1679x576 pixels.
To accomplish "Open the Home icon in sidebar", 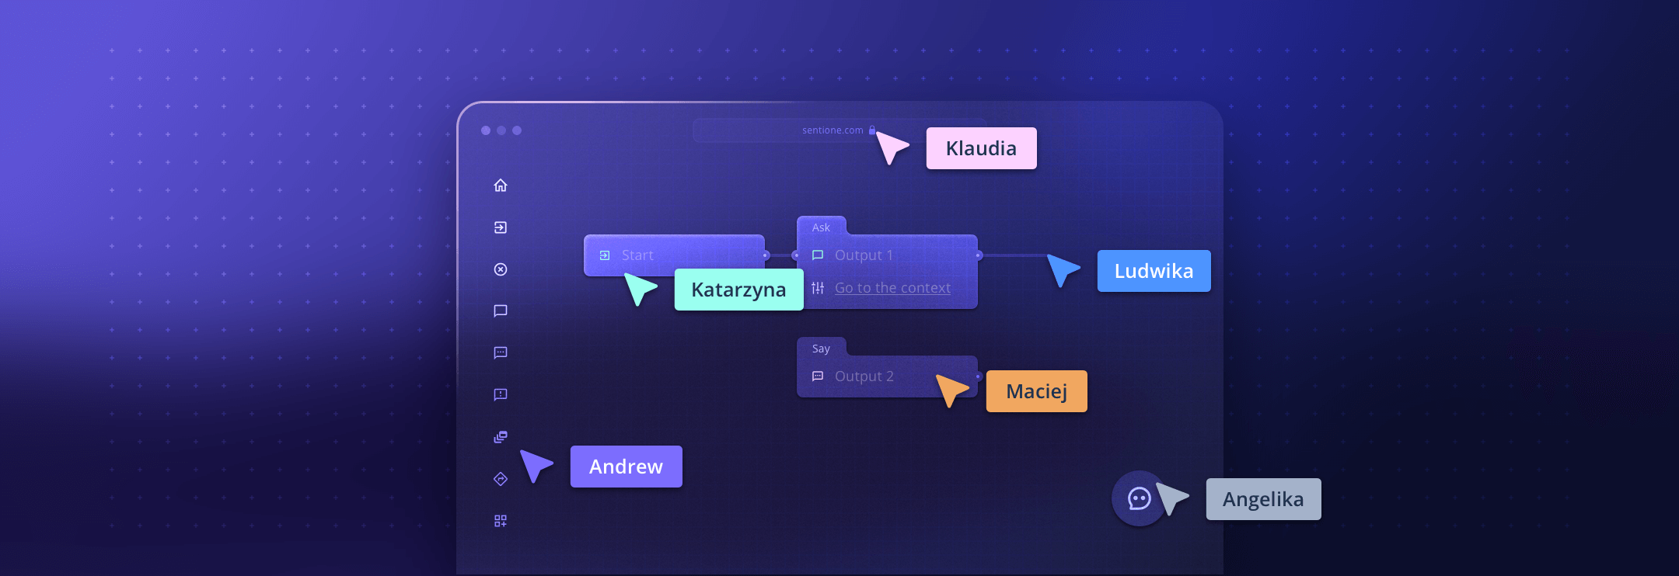I will [501, 185].
